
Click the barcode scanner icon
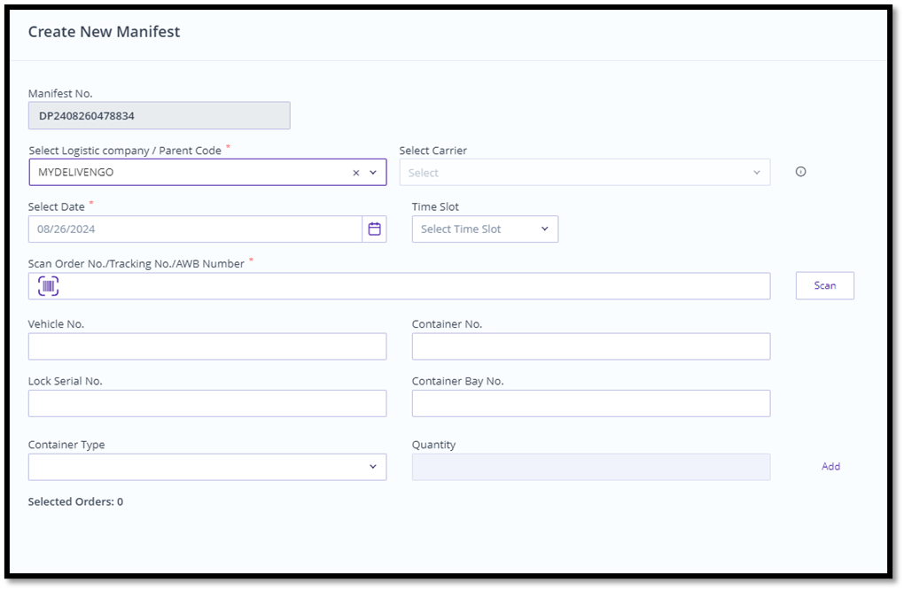49,286
